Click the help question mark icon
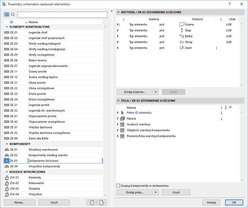 click(x=230, y=4)
